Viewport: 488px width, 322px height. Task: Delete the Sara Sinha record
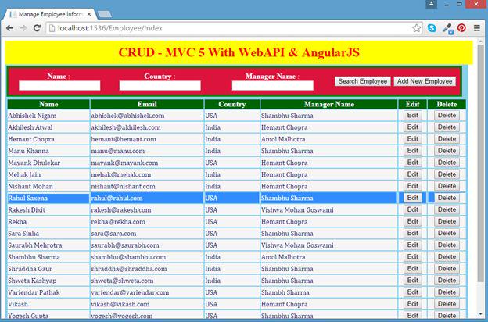click(447, 234)
